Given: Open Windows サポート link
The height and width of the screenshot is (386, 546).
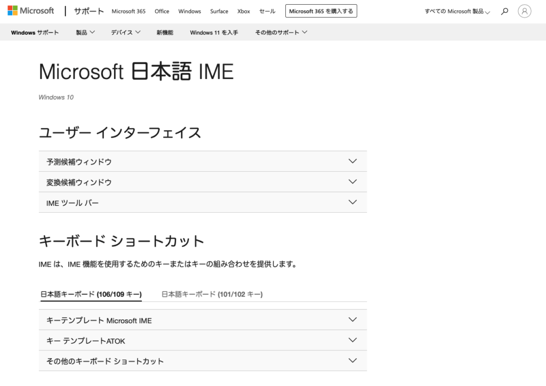Looking at the screenshot, I should click(35, 33).
